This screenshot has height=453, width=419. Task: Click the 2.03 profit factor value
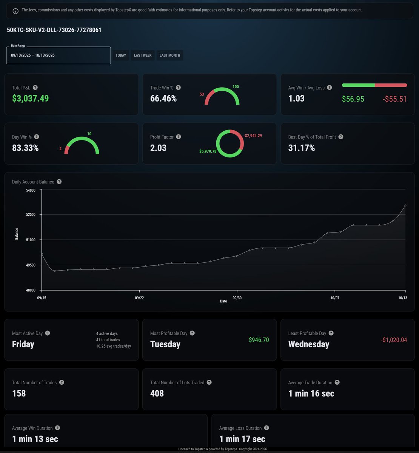[x=158, y=148]
